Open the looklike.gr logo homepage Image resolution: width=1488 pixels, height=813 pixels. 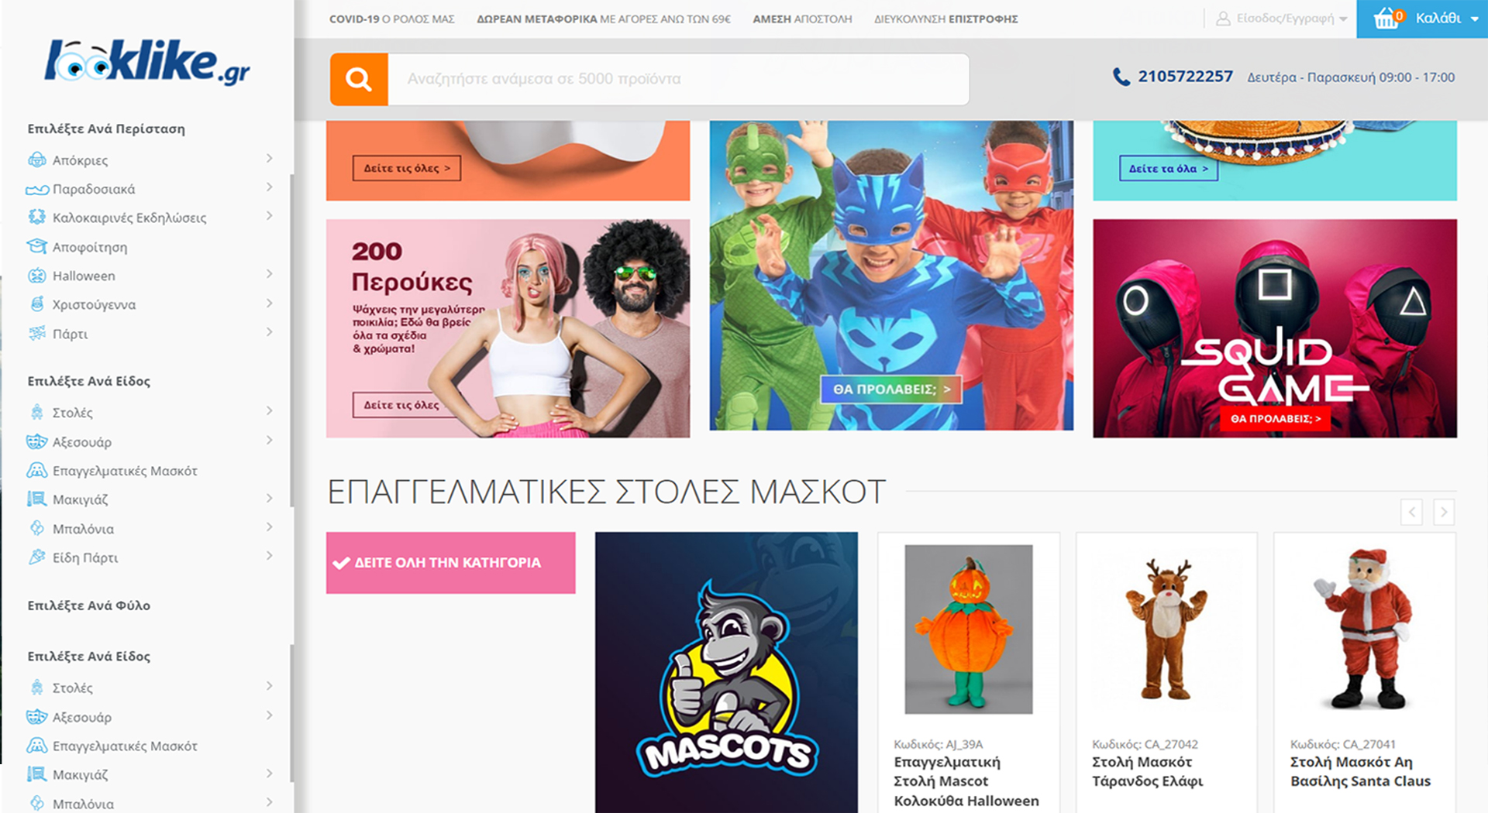point(147,62)
